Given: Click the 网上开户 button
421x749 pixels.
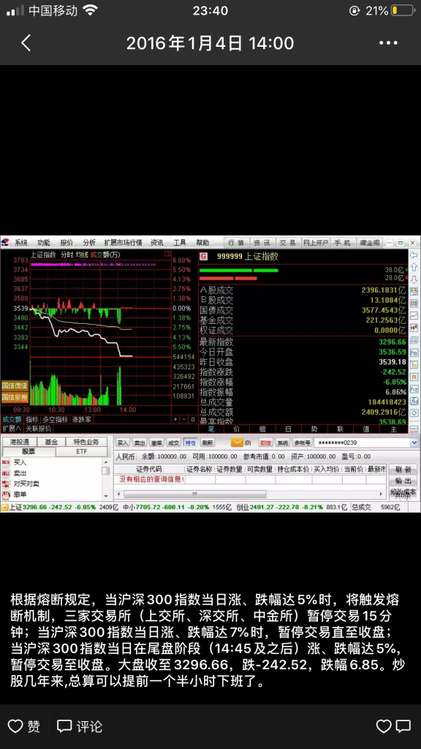Looking at the screenshot, I should coord(316,243).
